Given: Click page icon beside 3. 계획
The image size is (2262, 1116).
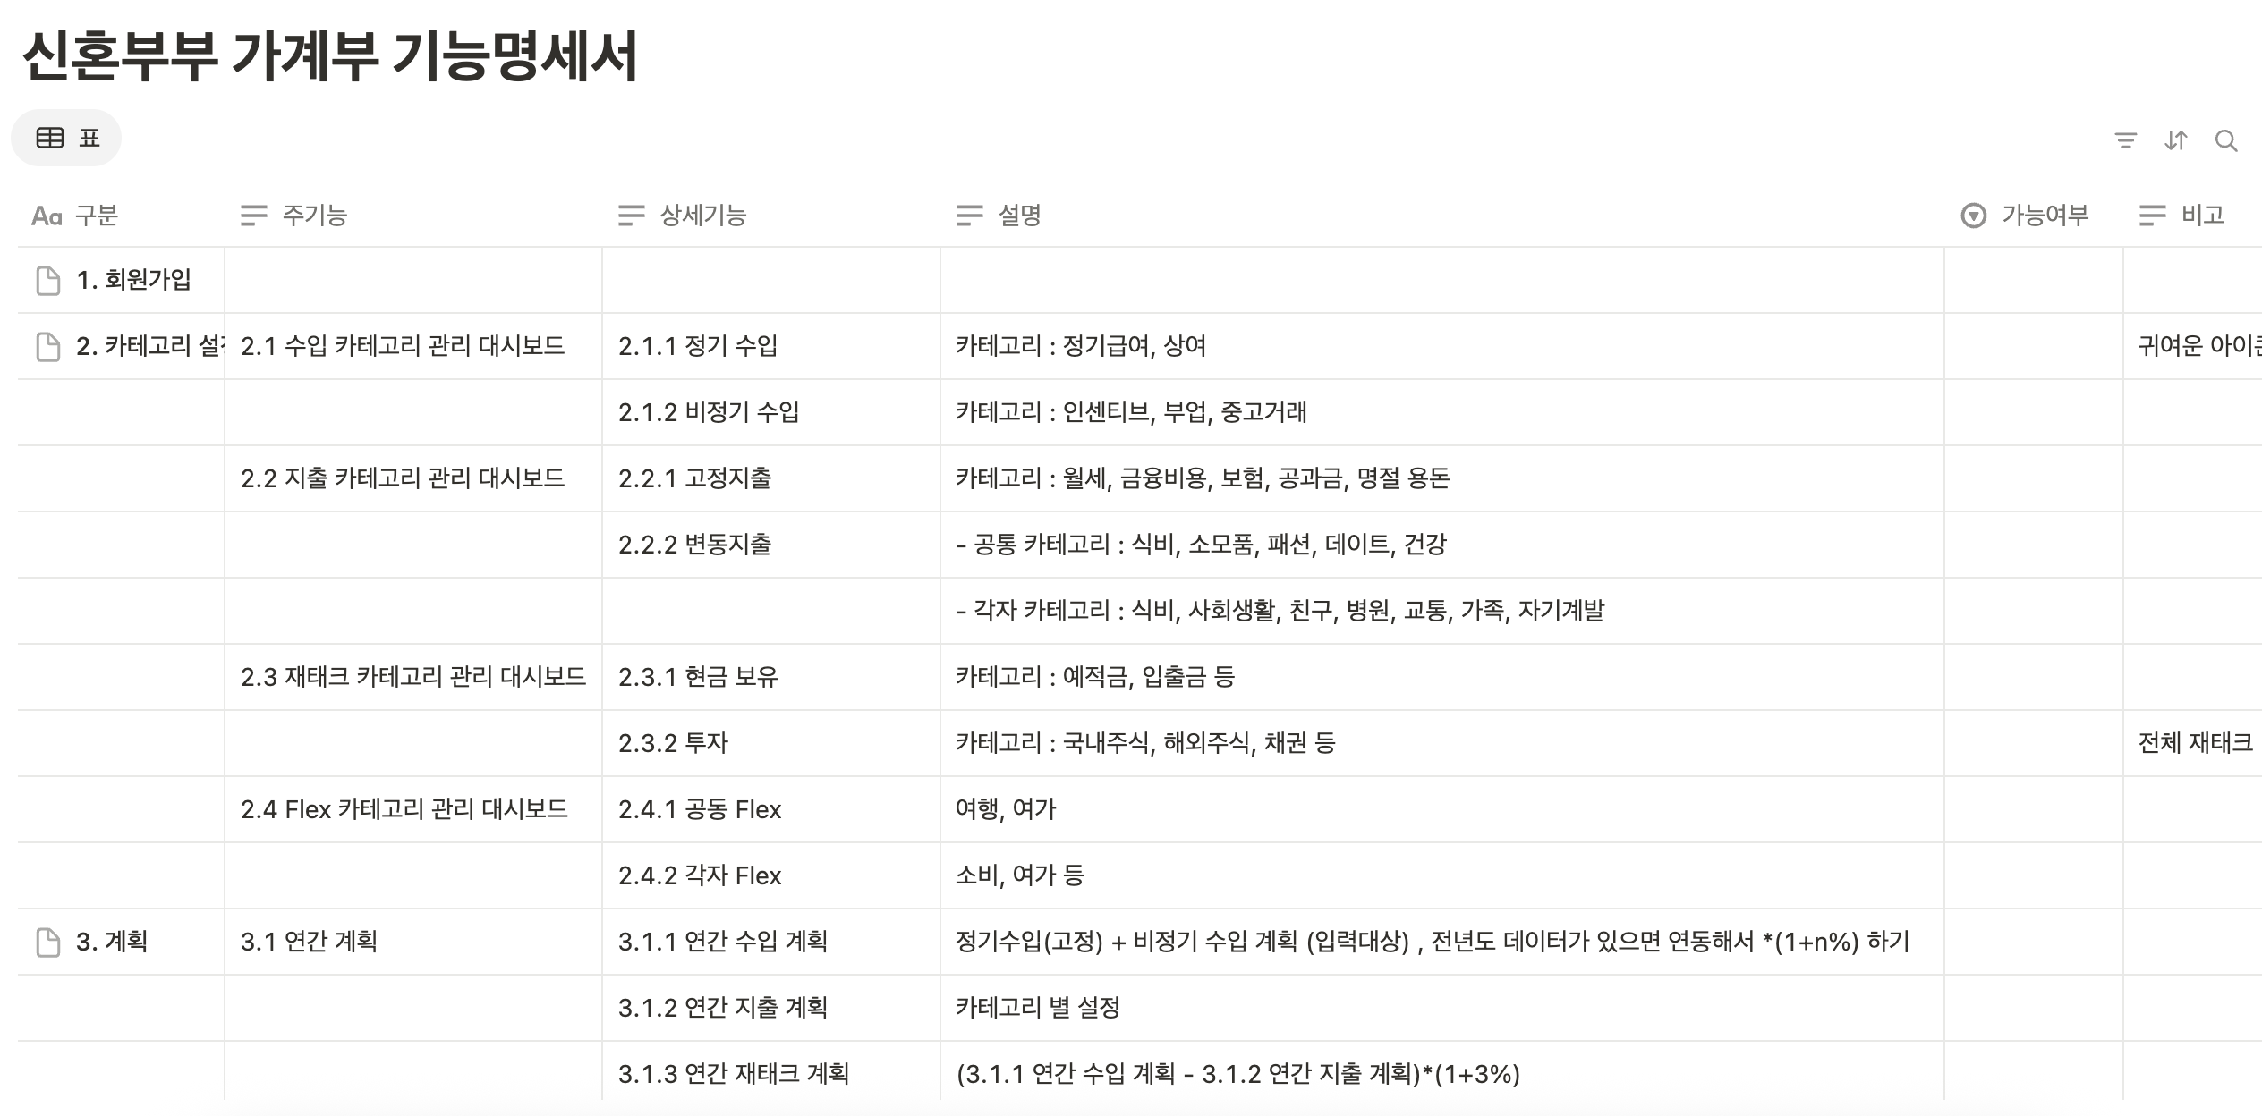Looking at the screenshot, I should tap(47, 942).
